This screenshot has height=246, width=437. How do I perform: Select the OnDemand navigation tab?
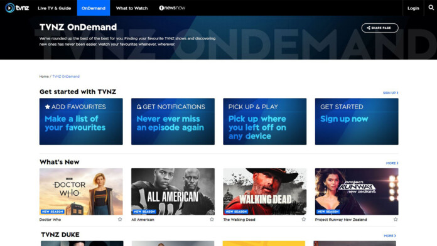coord(94,8)
